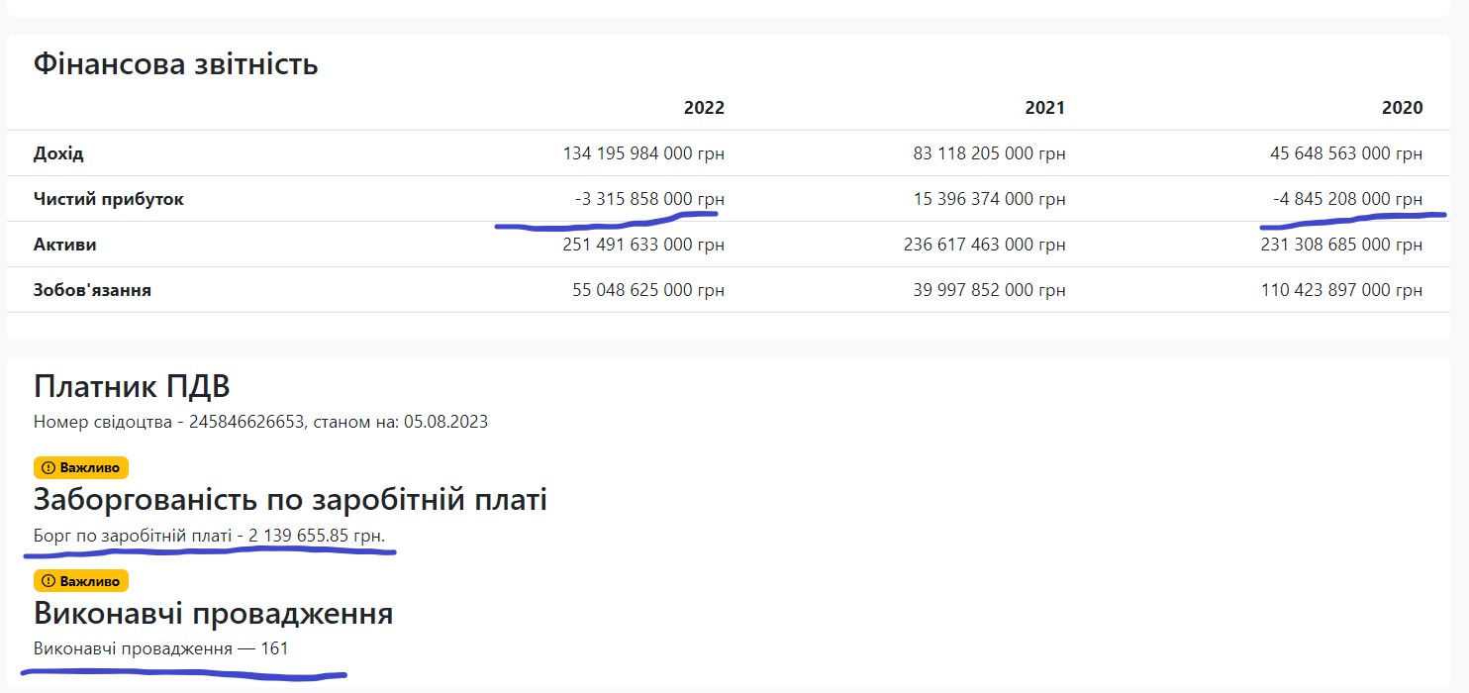The width and height of the screenshot is (1469, 693).
Task: Select the 2020 column header
Action: click(x=1402, y=108)
